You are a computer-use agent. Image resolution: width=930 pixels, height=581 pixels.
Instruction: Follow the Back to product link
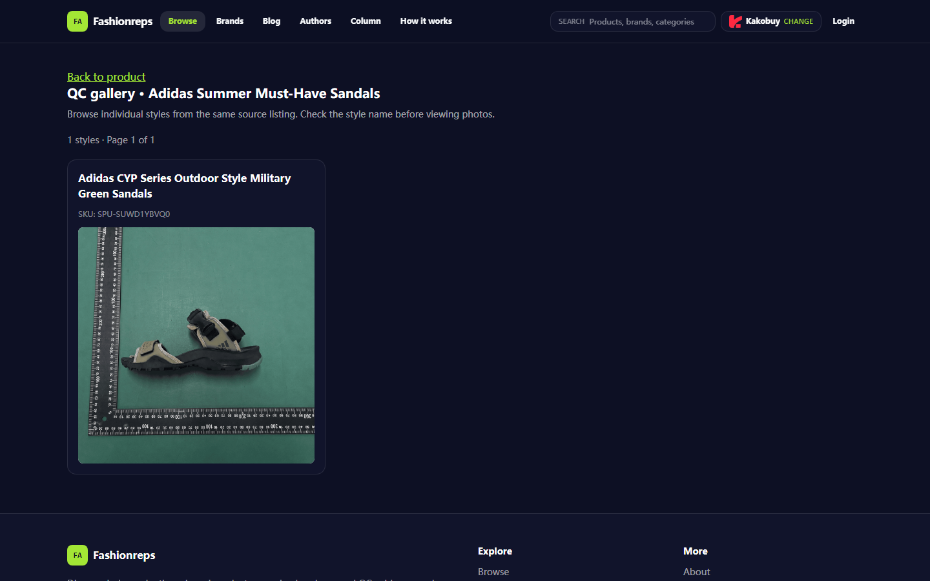[107, 77]
